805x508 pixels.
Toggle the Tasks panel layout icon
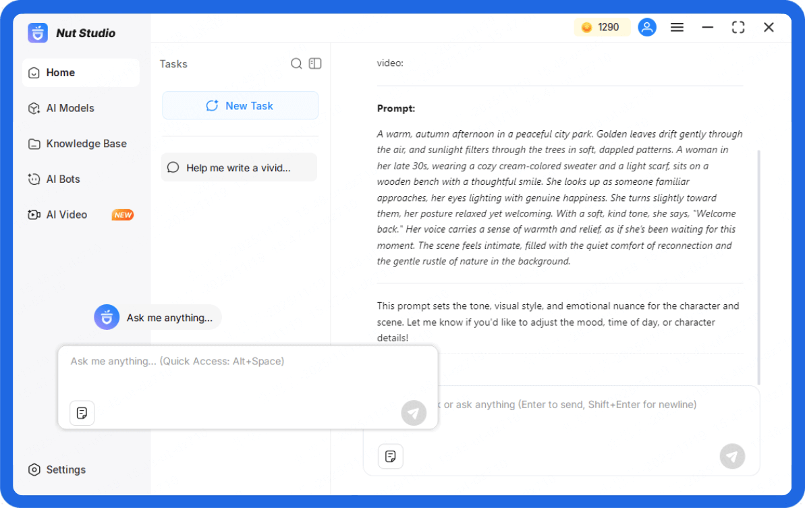[315, 63]
